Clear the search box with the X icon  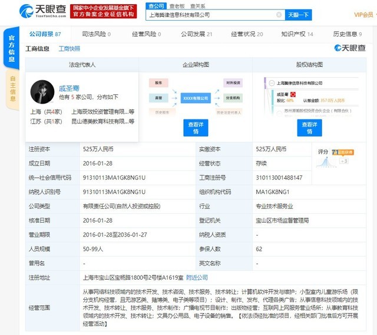pyautogui.click(x=279, y=15)
